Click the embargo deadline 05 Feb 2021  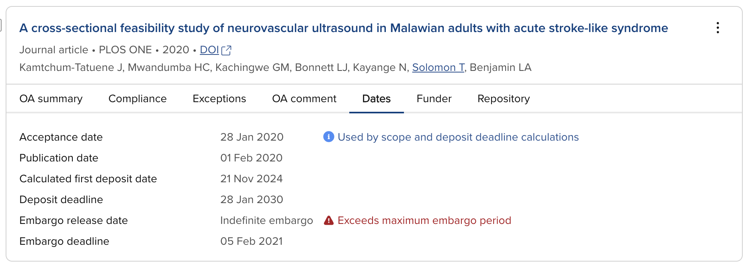point(252,241)
